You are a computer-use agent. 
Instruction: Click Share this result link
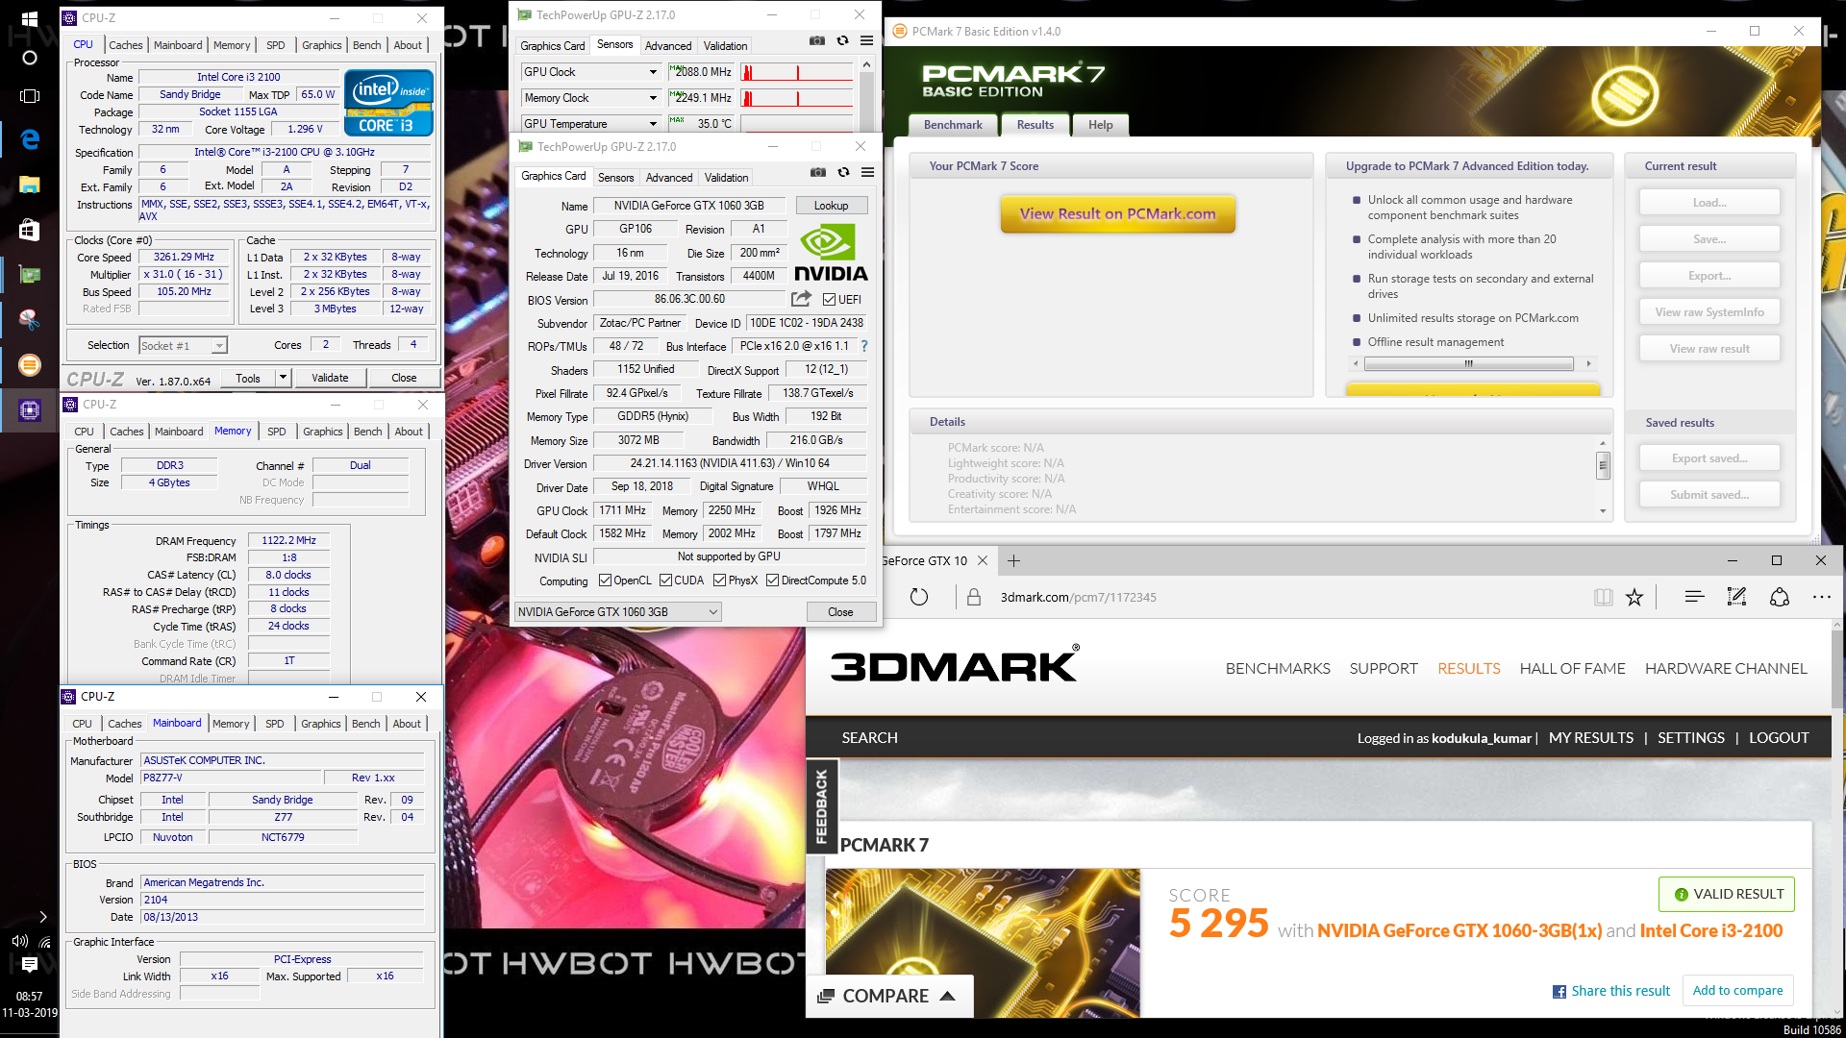1611,991
